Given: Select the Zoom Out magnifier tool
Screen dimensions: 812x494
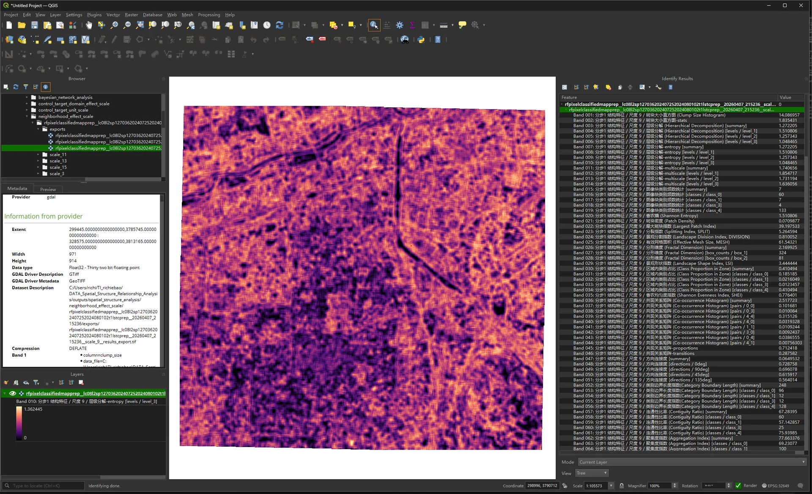Looking at the screenshot, I should tap(127, 25).
